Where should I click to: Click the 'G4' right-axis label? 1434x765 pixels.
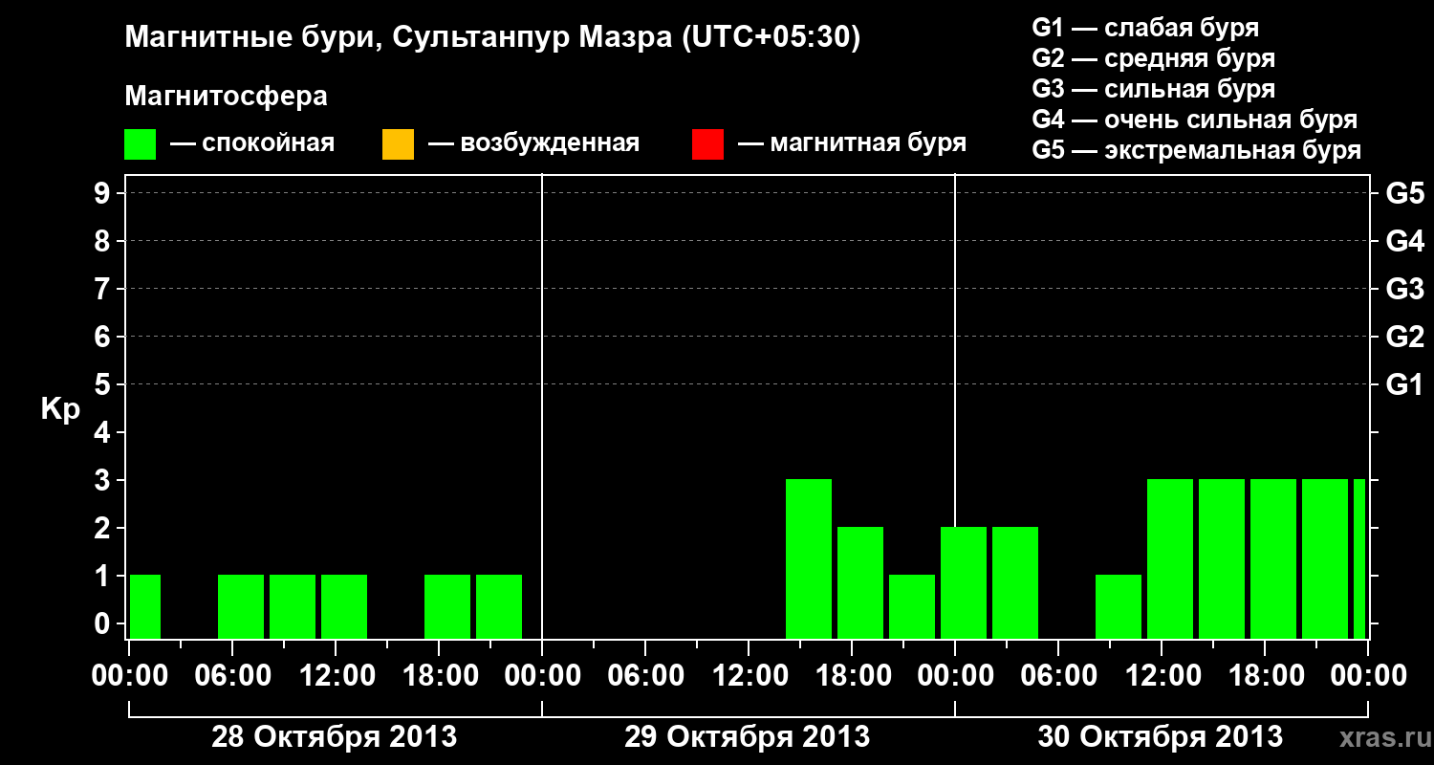tap(1404, 241)
